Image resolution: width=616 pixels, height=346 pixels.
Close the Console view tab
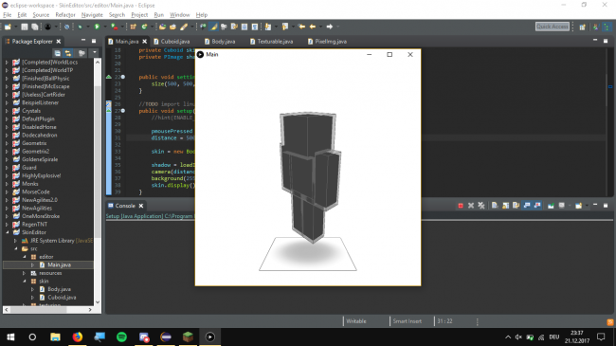click(x=141, y=206)
